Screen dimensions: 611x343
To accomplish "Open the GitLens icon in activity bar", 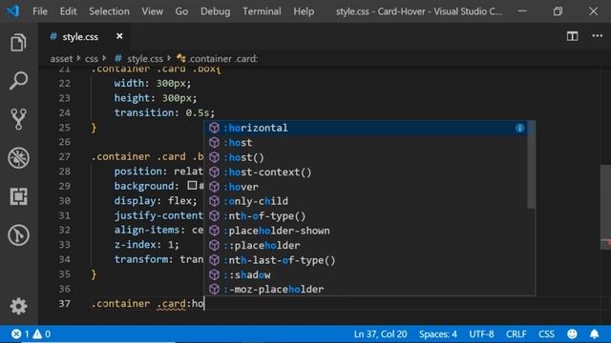I will click(18, 235).
